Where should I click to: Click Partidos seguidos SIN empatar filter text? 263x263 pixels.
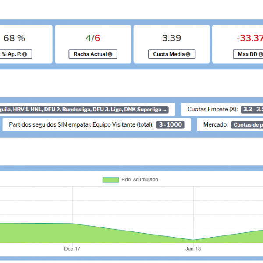tap(81, 124)
